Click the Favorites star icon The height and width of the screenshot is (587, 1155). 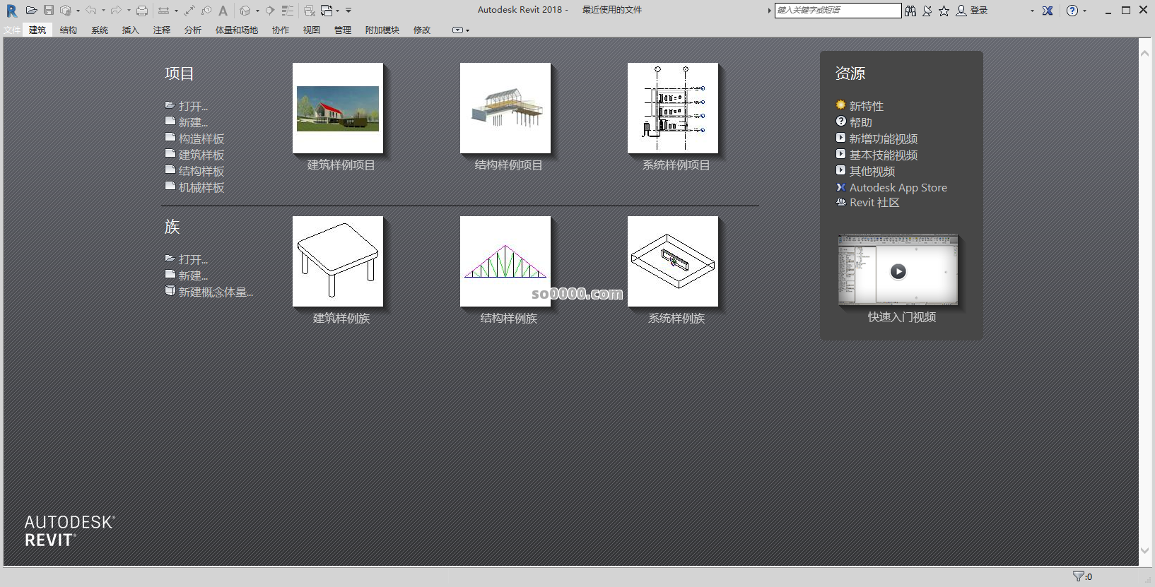(944, 11)
